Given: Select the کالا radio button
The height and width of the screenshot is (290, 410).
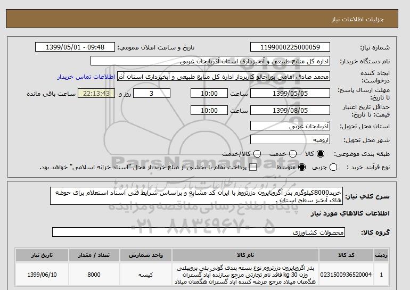Looking at the screenshot, I should (x=321, y=154).
